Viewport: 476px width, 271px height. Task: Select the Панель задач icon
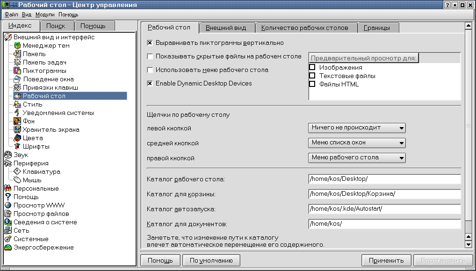pyautogui.click(x=17, y=63)
